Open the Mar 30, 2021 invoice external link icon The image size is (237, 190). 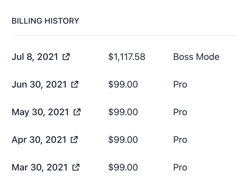pos(76,167)
